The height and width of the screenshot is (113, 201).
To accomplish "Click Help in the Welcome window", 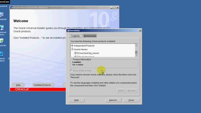I will coord(18,85).
